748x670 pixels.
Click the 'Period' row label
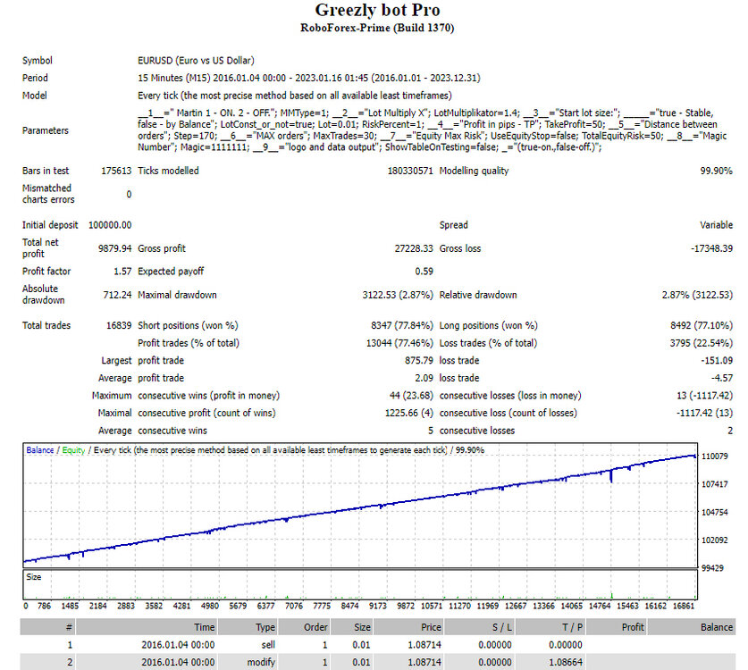pyautogui.click(x=35, y=78)
